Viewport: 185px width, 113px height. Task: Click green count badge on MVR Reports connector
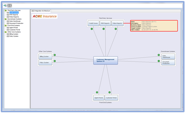click(x=104, y=29)
